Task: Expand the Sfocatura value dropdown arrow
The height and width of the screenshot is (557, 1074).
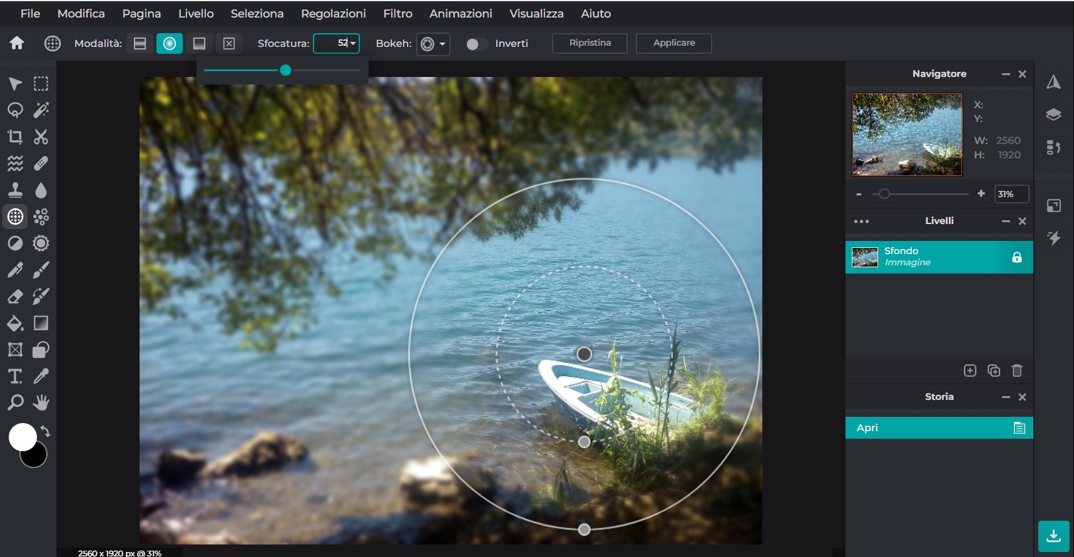Action: pos(354,43)
